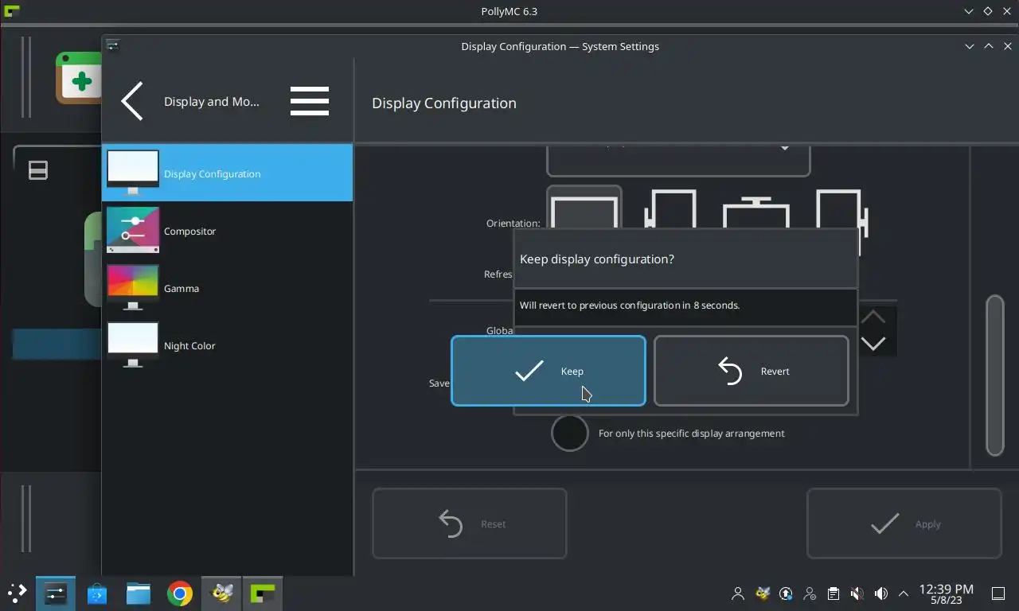Open the clock showing 12:39 PM
1019x611 pixels.
(x=946, y=593)
